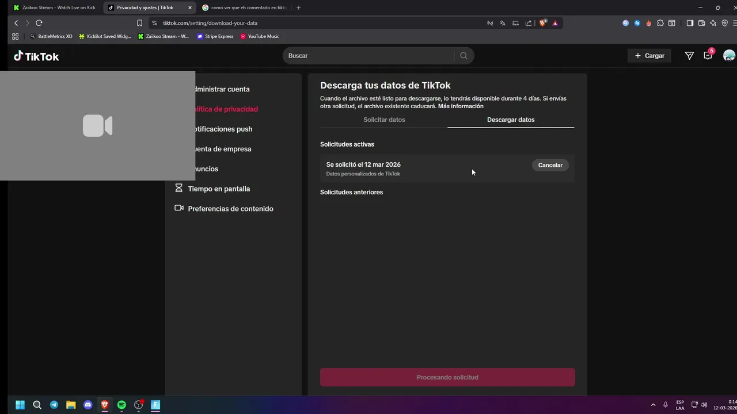Open site settings icon in address bar
The image size is (737, 414).
point(154,23)
